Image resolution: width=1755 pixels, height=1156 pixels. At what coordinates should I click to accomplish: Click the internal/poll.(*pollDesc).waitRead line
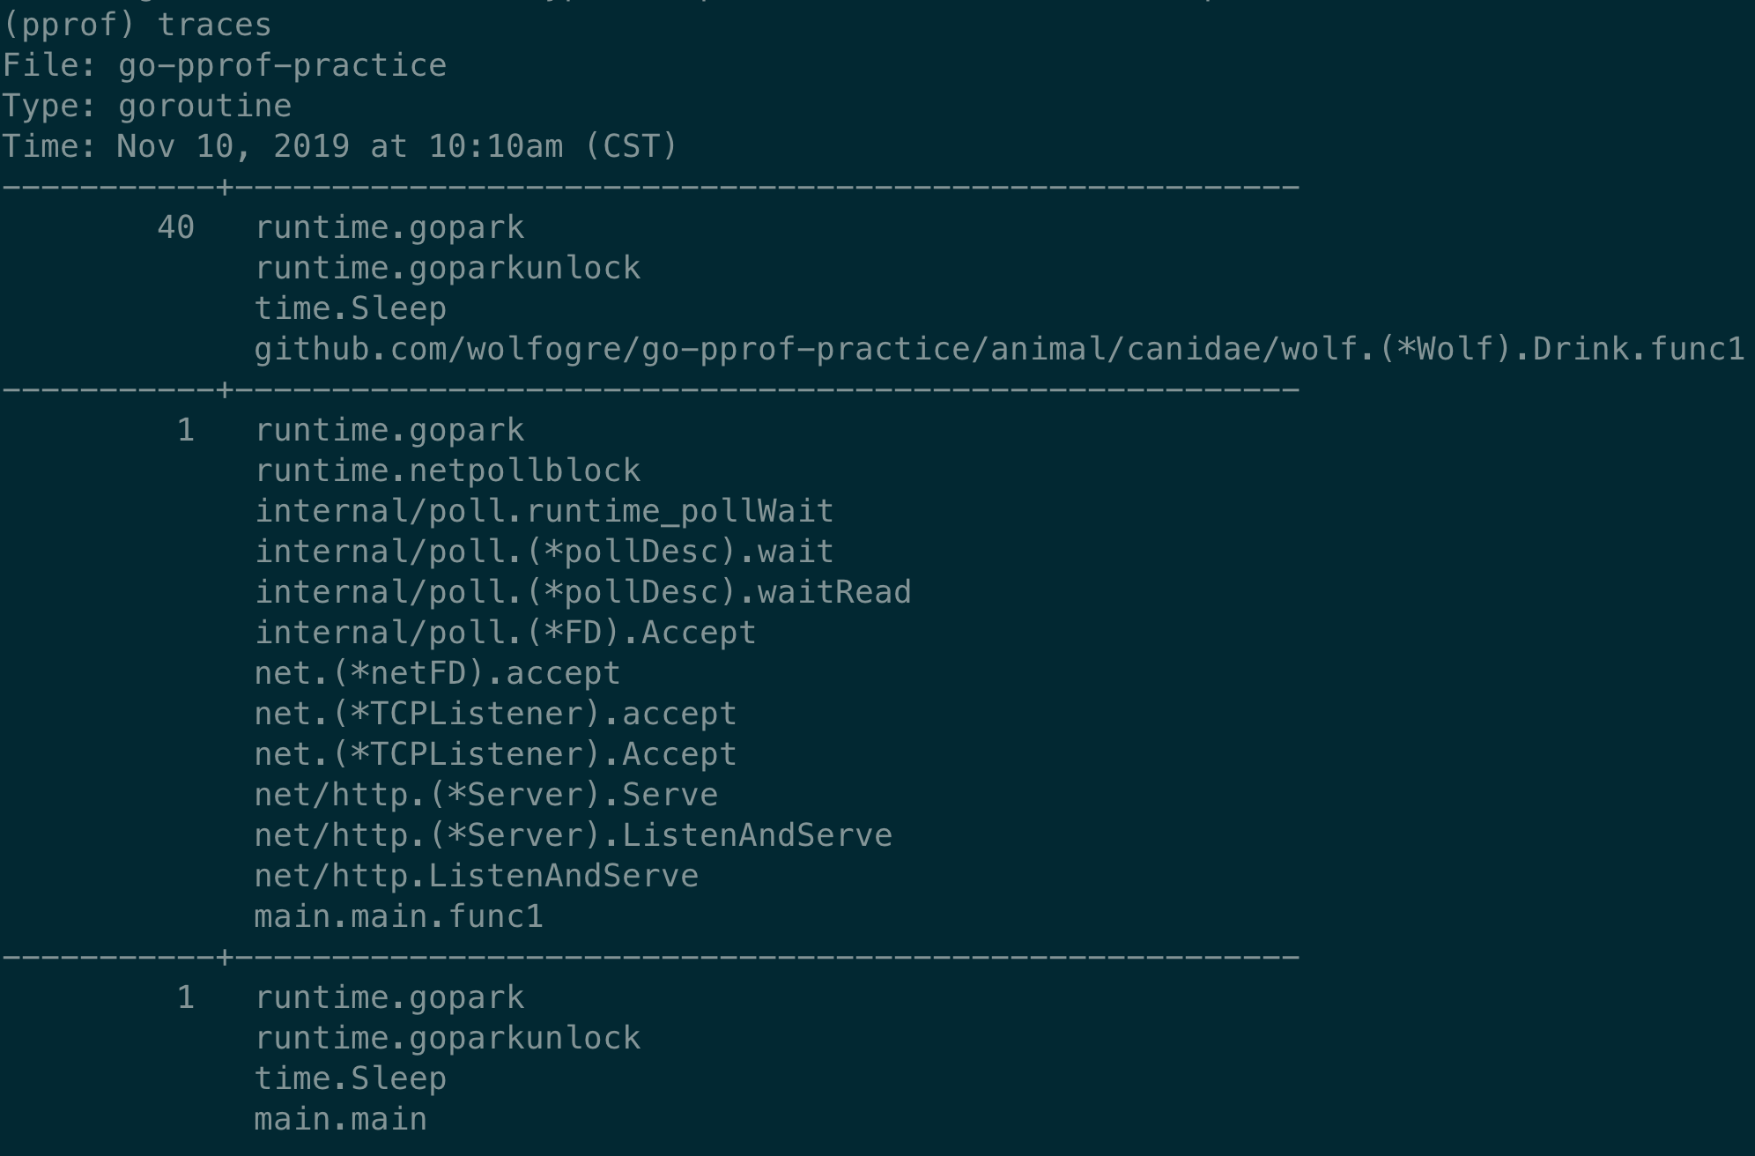point(582,592)
